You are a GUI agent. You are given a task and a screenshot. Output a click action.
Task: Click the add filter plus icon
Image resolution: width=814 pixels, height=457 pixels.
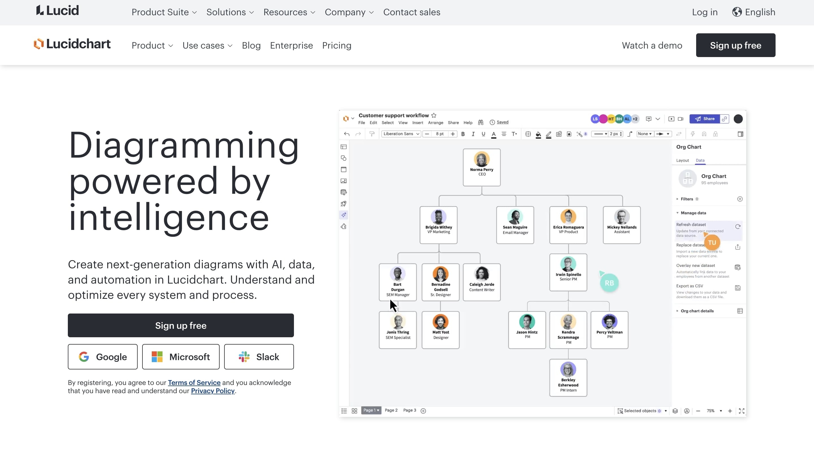coord(740,199)
